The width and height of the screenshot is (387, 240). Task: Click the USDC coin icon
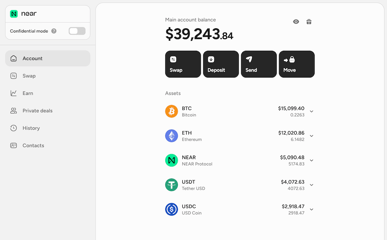click(x=171, y=209)
